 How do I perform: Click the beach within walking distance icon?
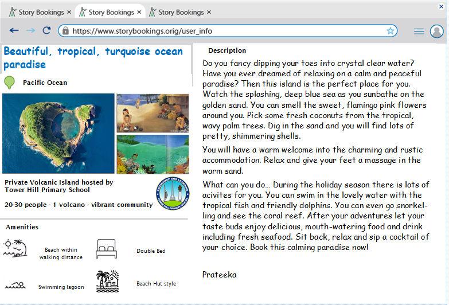click(x=15, y=248)
